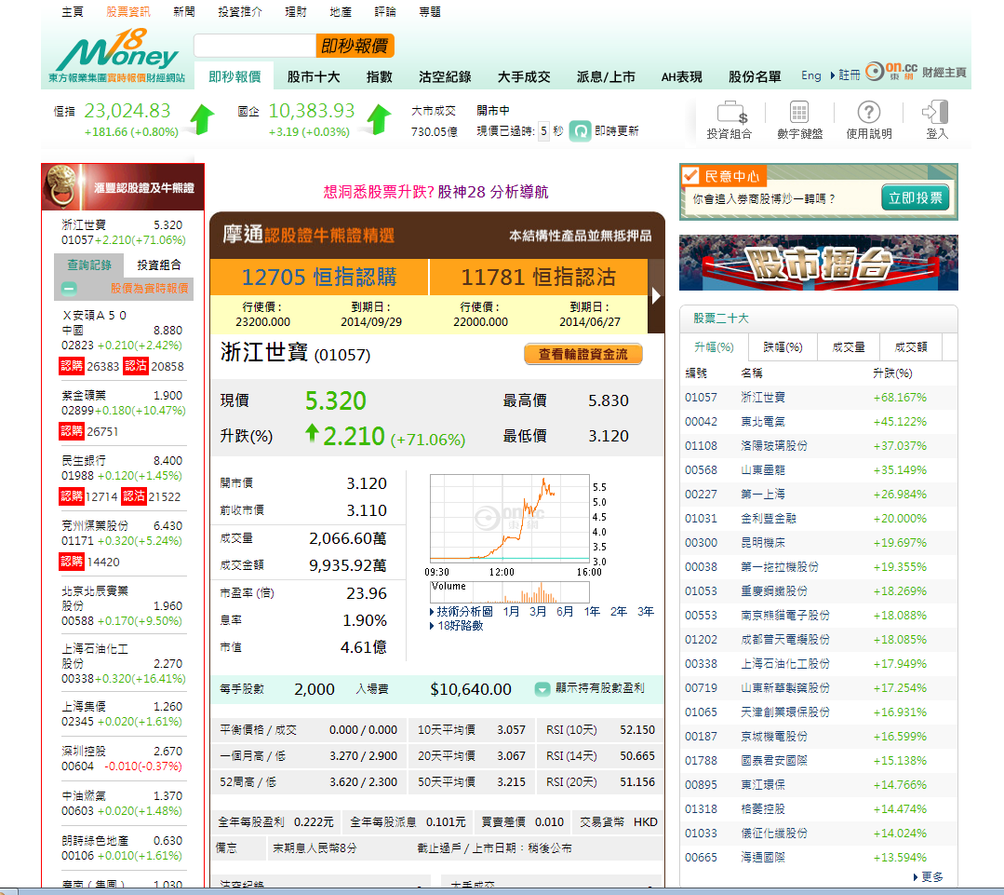Image resolution: width=1004 pixels, height=895 pixels.
Task: Open the 股市十大 navigation tab
Action: [x=314, y=77]
